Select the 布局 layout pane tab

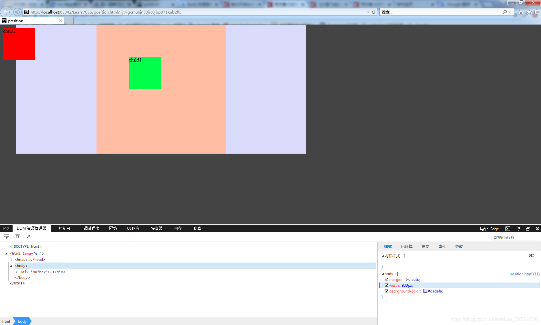click(x=425, y=246)
